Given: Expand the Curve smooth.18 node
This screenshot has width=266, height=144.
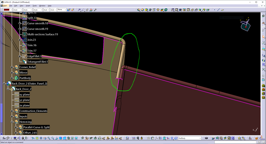Looking at the screenshot, I should [20, 23].
